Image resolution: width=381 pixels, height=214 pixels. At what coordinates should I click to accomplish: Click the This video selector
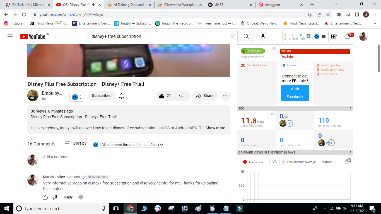(x=255, y=162)
